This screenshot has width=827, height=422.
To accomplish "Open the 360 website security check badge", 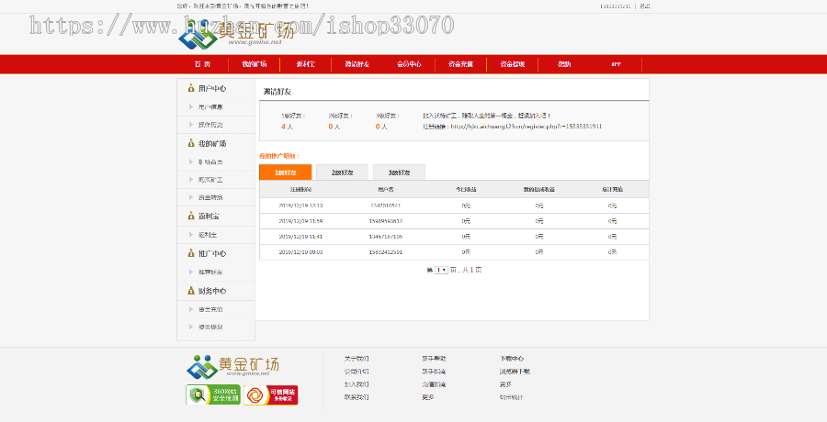I will click(213, 394).
